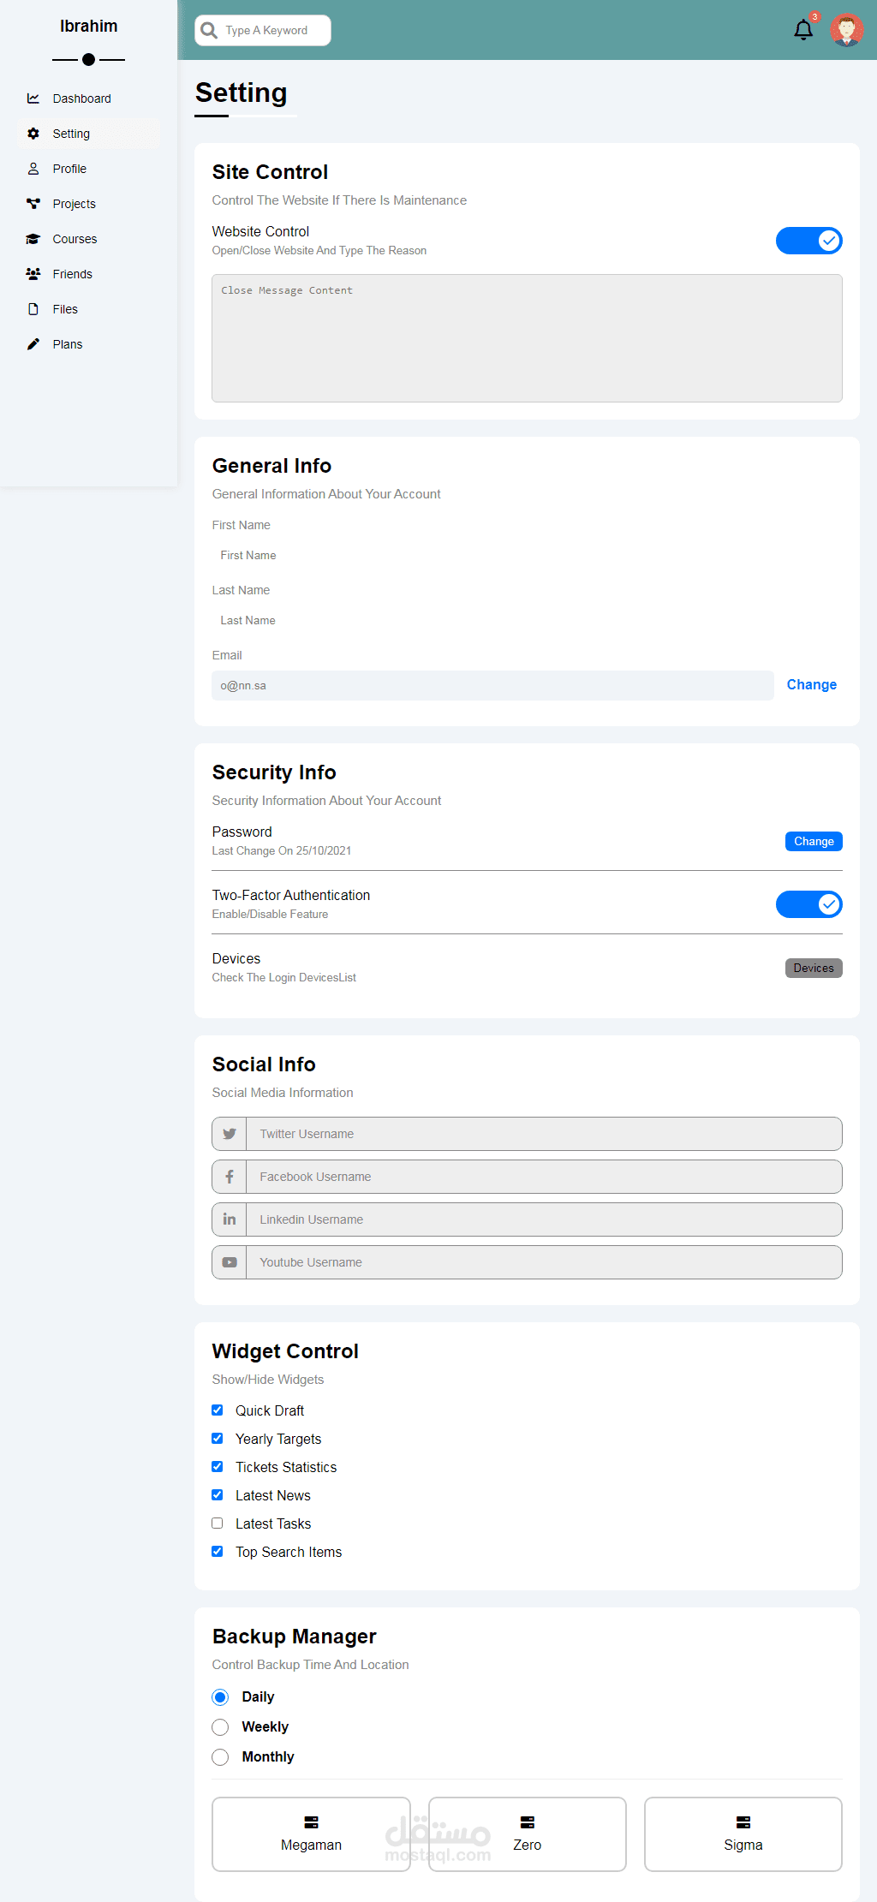Uncheck the Quick Draft widget

pos(218,1410)
